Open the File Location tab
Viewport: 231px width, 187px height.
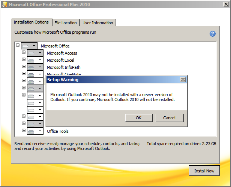click(x=66, y=23)
